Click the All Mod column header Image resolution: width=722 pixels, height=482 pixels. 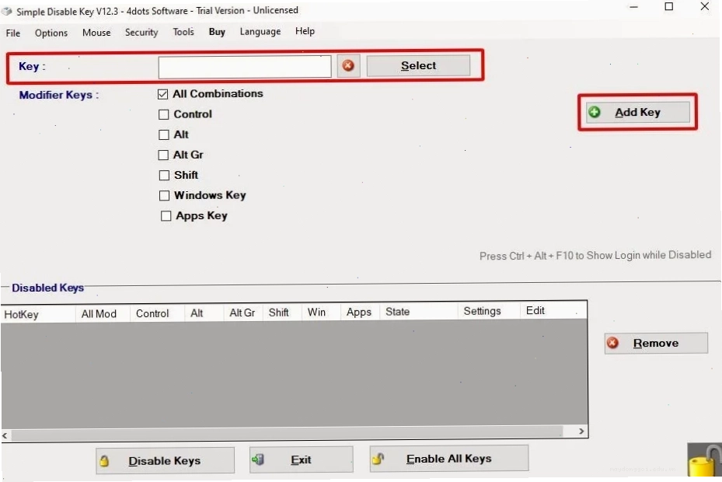pos(103,314)
